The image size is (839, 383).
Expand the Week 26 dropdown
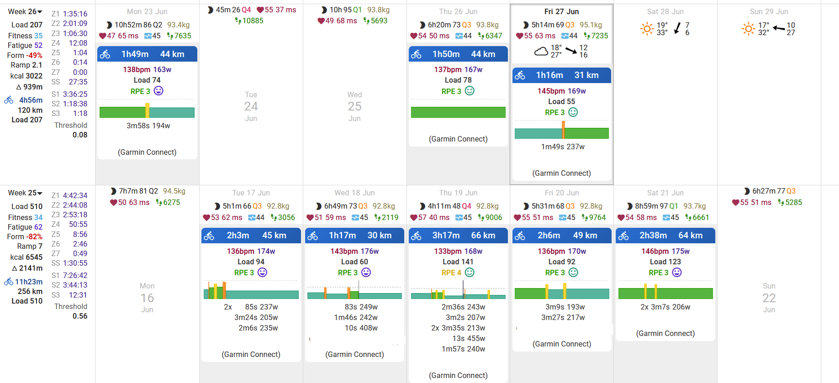point(40,12)
